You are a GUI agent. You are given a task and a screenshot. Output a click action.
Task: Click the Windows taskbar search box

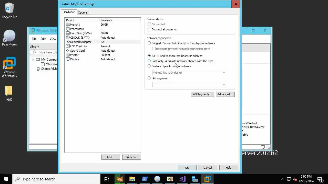(56, 179)
